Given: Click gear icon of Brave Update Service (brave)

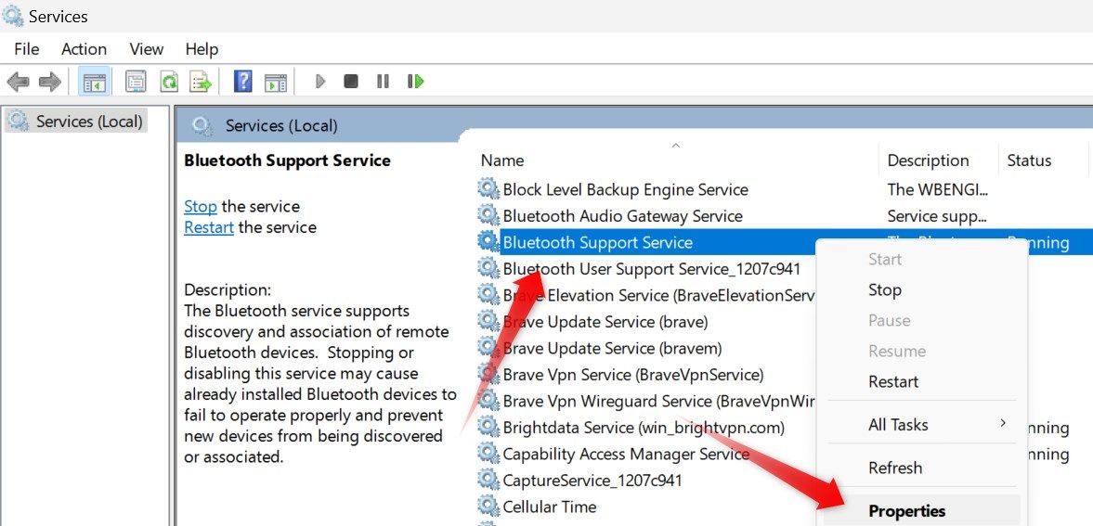Looking at the screenshot, I should pyautogui.click(x=488, y=321).
